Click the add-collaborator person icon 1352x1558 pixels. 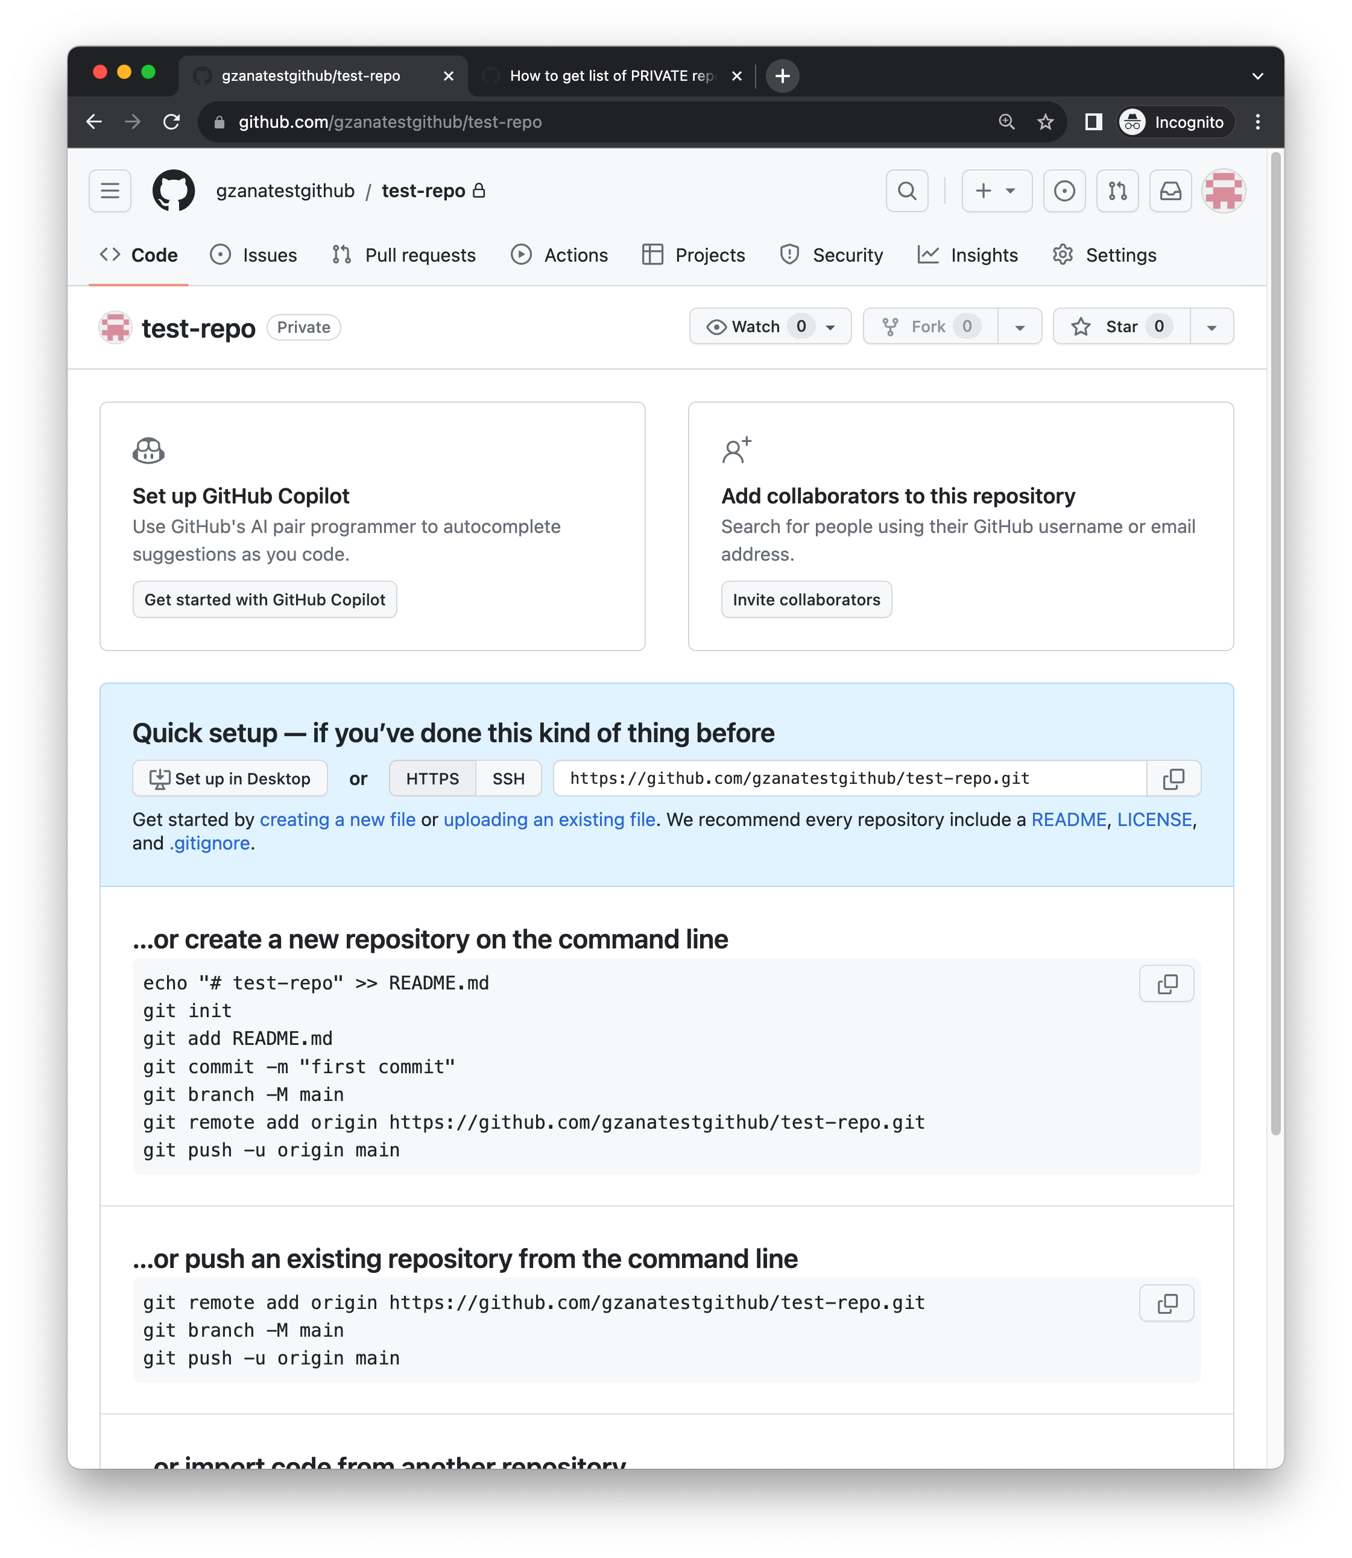[736, 450]
